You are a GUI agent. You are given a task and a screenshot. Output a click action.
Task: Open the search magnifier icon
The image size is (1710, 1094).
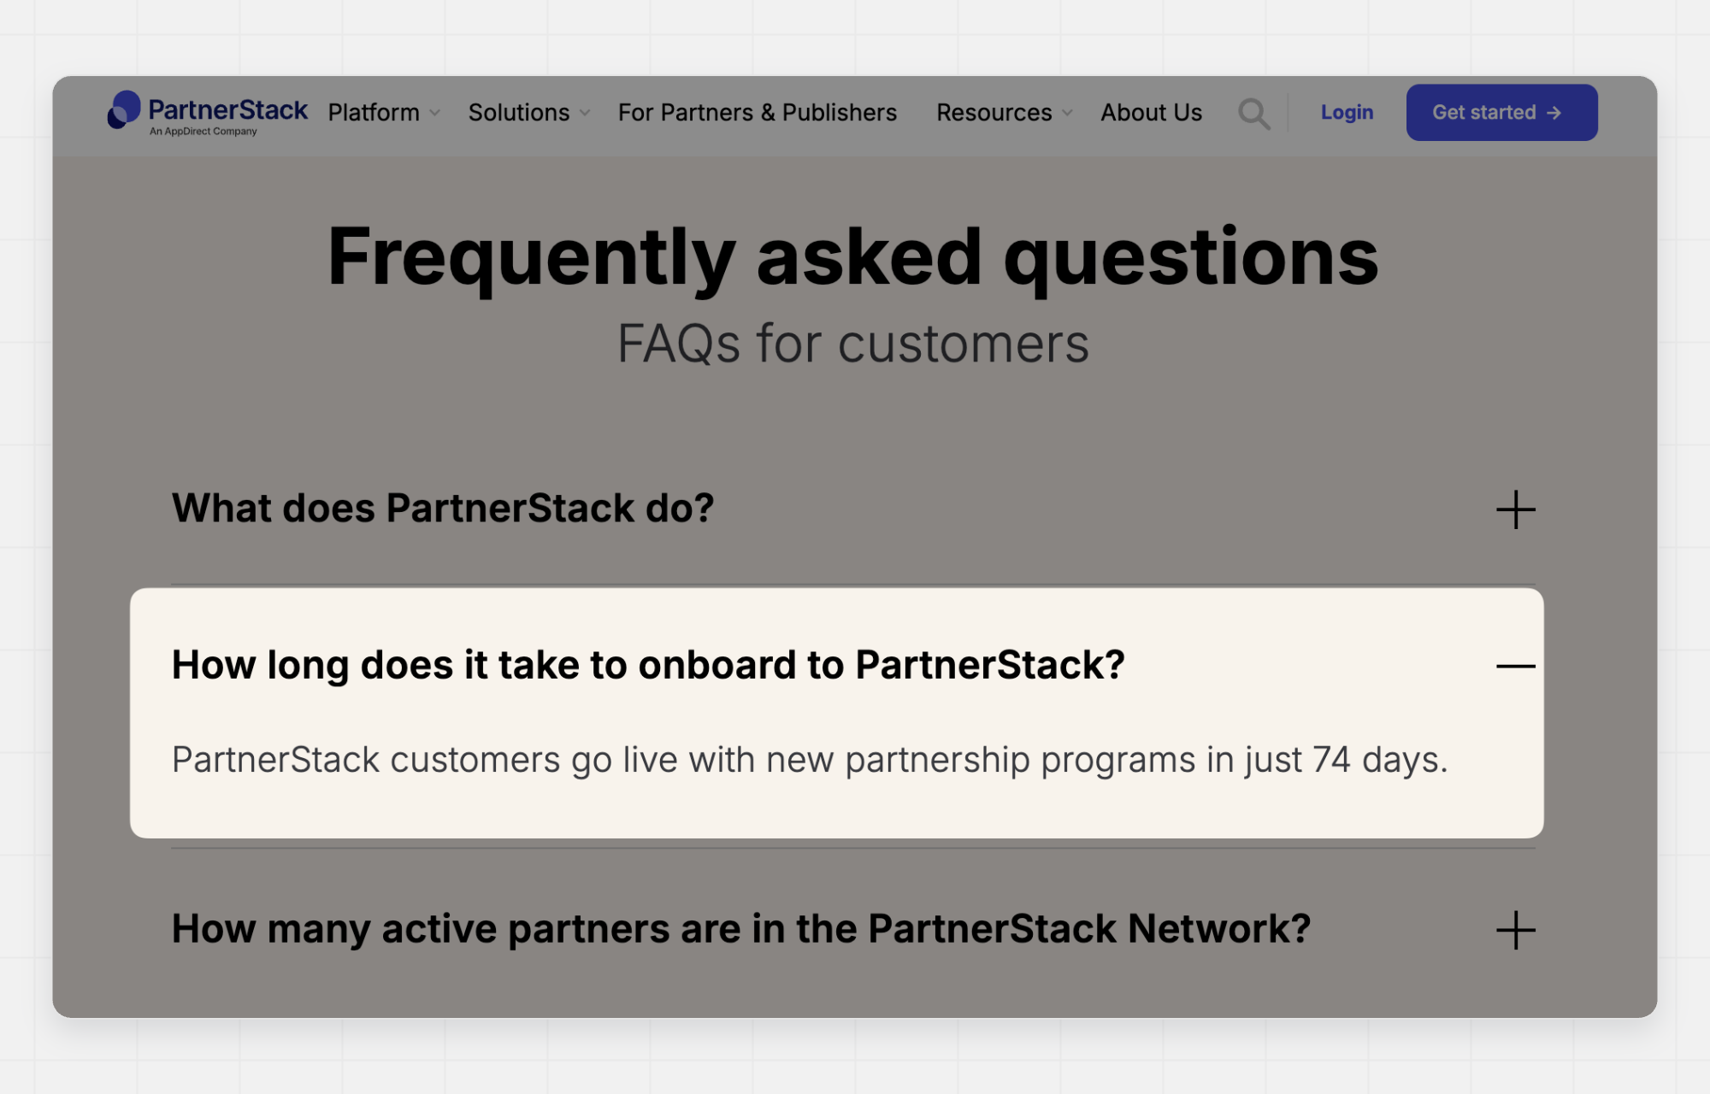click(1253, 114)
